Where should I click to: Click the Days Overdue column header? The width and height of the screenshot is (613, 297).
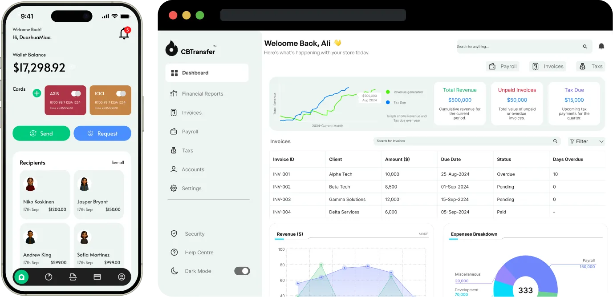(x=568, y=159)
